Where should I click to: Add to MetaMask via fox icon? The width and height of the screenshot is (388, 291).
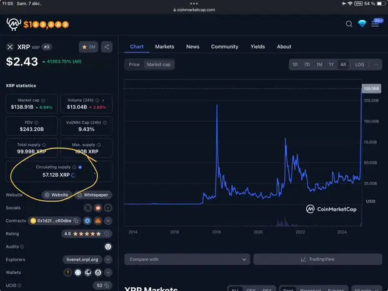pos(98,221)
